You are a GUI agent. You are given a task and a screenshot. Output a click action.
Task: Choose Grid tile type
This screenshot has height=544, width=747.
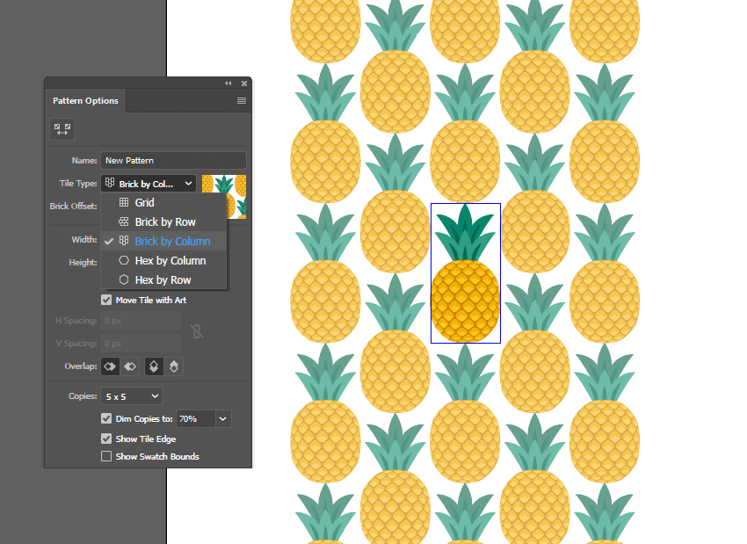144,203
